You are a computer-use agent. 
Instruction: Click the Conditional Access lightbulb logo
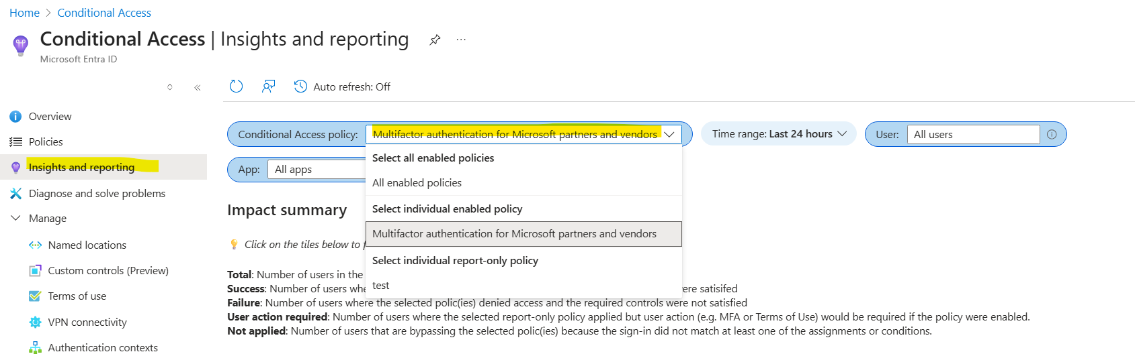pos(21,46)
